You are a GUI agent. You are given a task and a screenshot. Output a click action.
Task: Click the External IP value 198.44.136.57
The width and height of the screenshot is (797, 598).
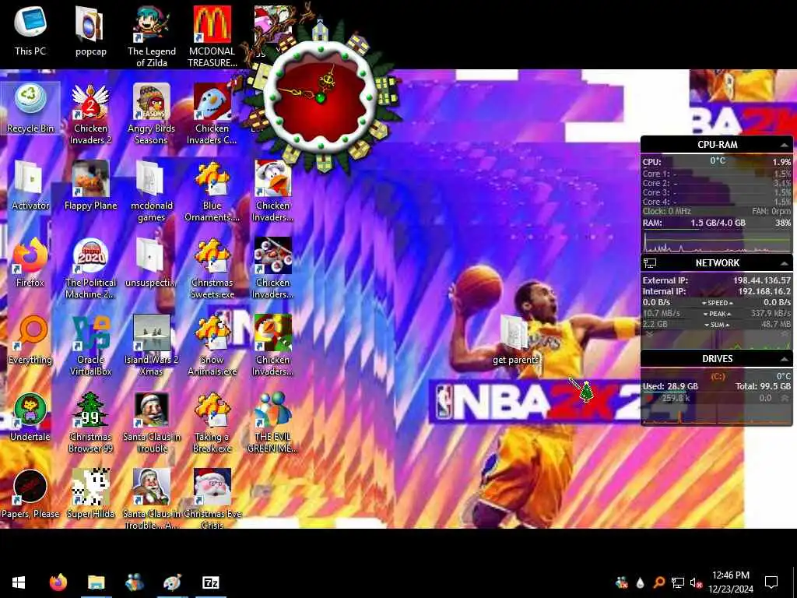tap(762, 280)
